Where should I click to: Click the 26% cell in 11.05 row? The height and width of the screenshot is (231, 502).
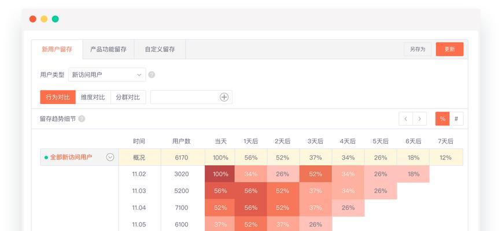point(315,224)
